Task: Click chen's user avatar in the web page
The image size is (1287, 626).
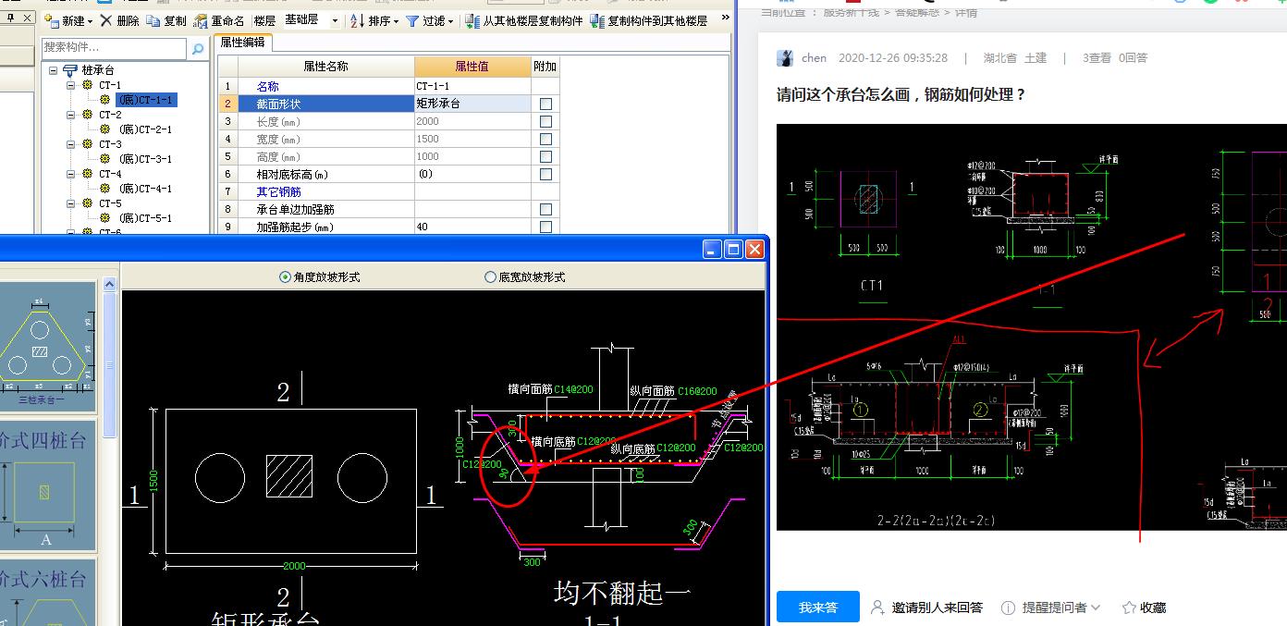Action: 785,58
